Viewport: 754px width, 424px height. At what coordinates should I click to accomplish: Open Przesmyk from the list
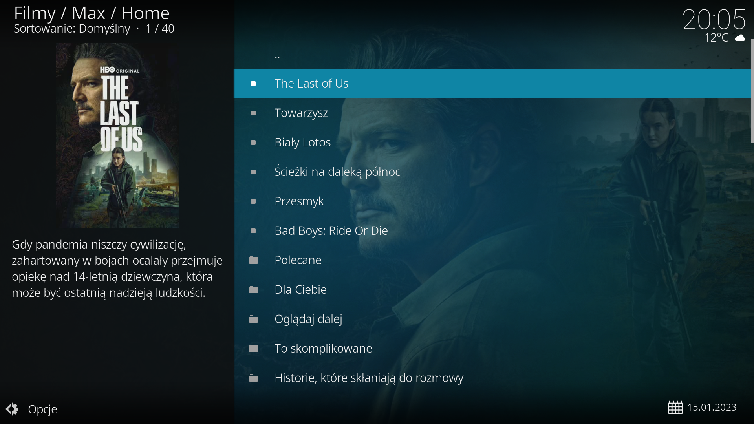pyautogui.click(x=492, y=201)
